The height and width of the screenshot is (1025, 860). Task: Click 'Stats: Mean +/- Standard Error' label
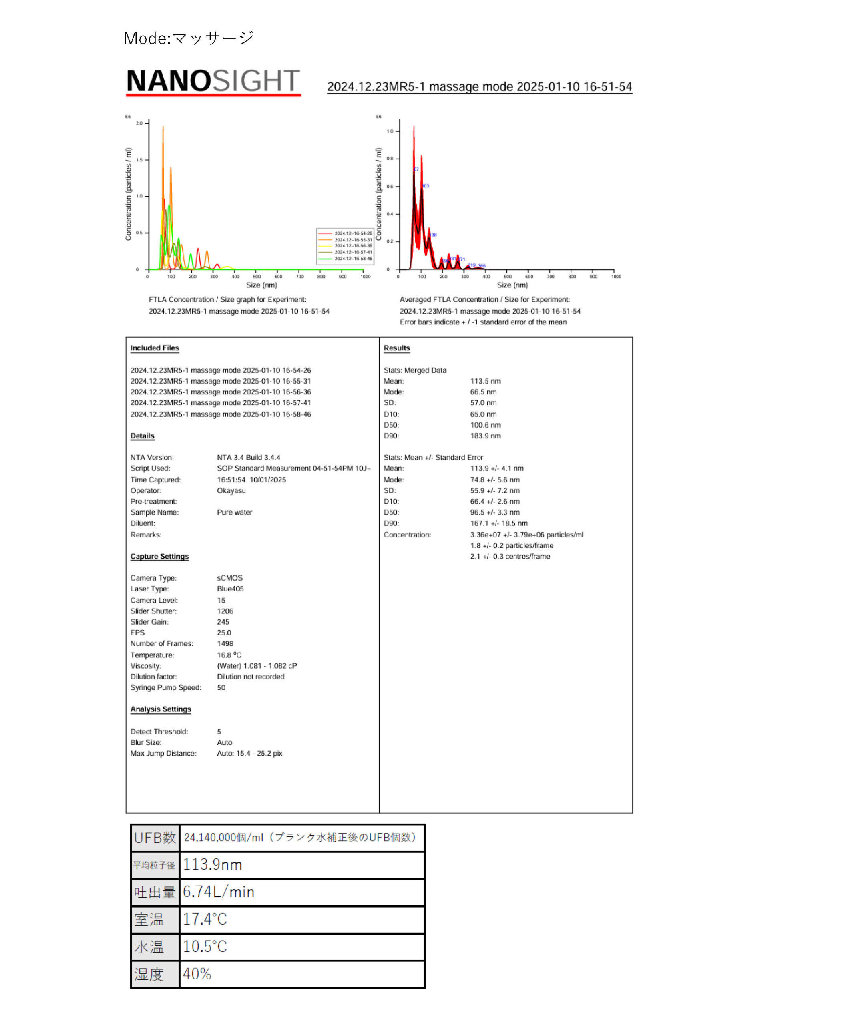(x=433, y=457)
